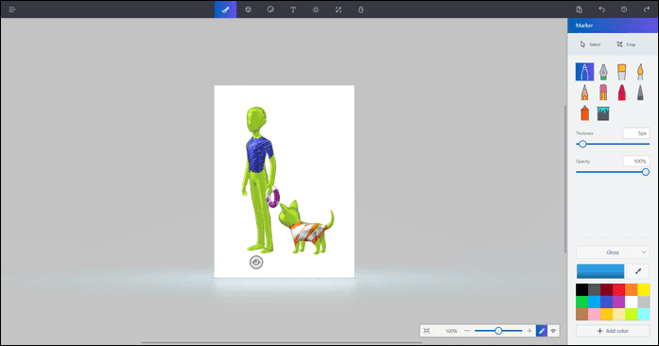Click the Add color button
659x346 pixels.
point(613,331)
